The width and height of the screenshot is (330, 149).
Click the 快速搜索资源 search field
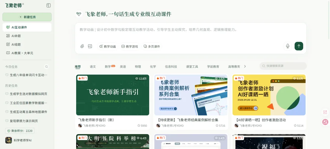(x=283, y=66)
